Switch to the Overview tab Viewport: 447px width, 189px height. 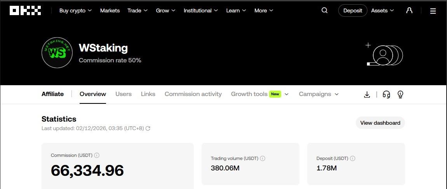point(93,94)
